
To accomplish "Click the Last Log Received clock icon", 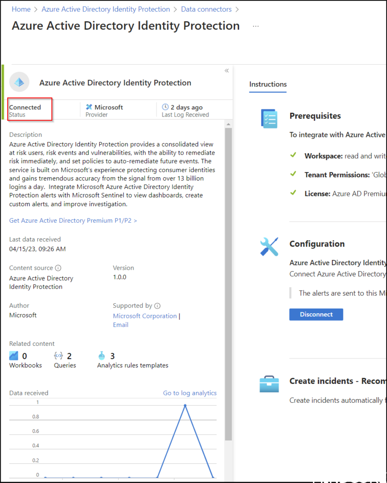I will [x=165, y=107].
